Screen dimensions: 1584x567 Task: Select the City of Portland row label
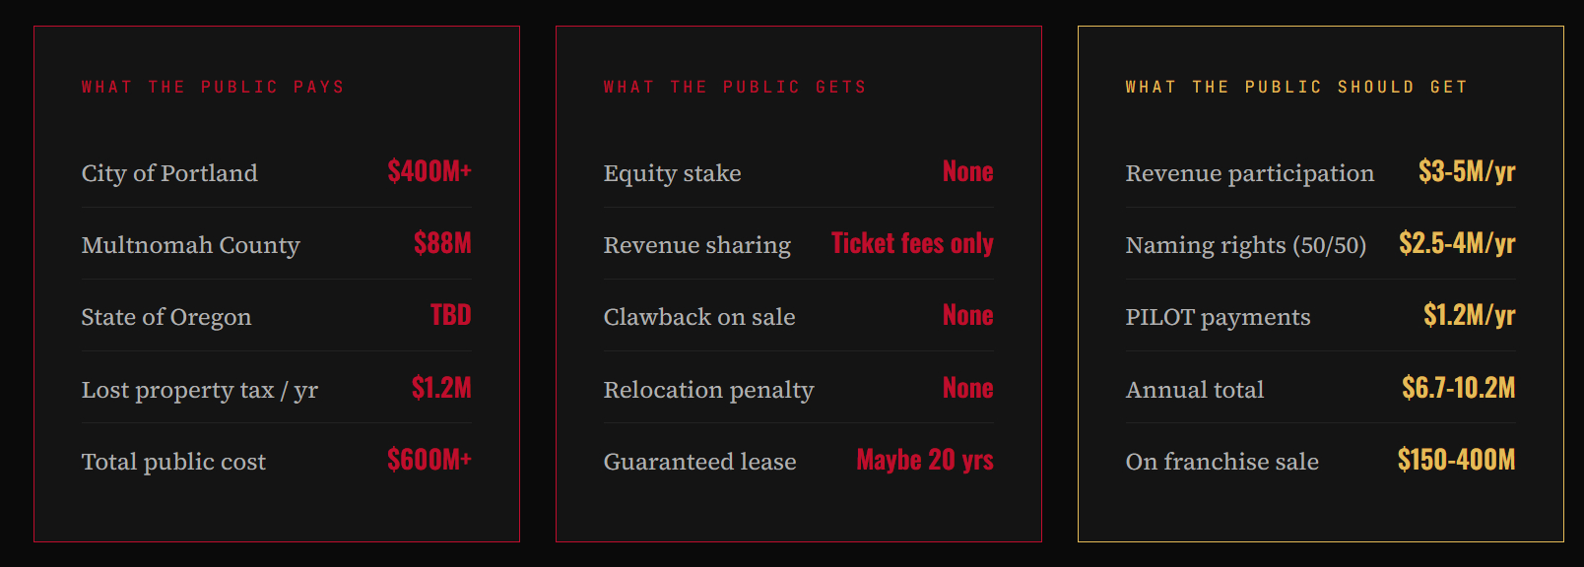[x=169, y=173]
